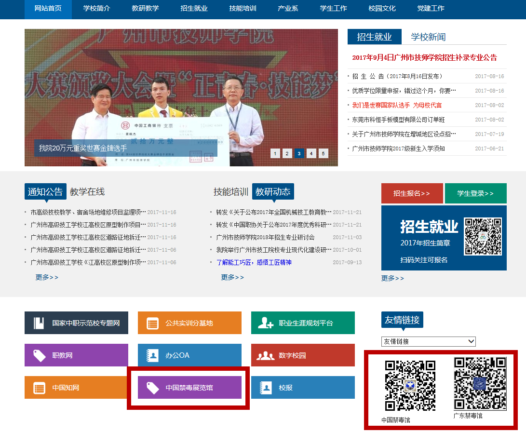The image size is (526, 432).
Task: Open 了解能工巧匠，感悟工匠精神 link
Action: (254, 262)
